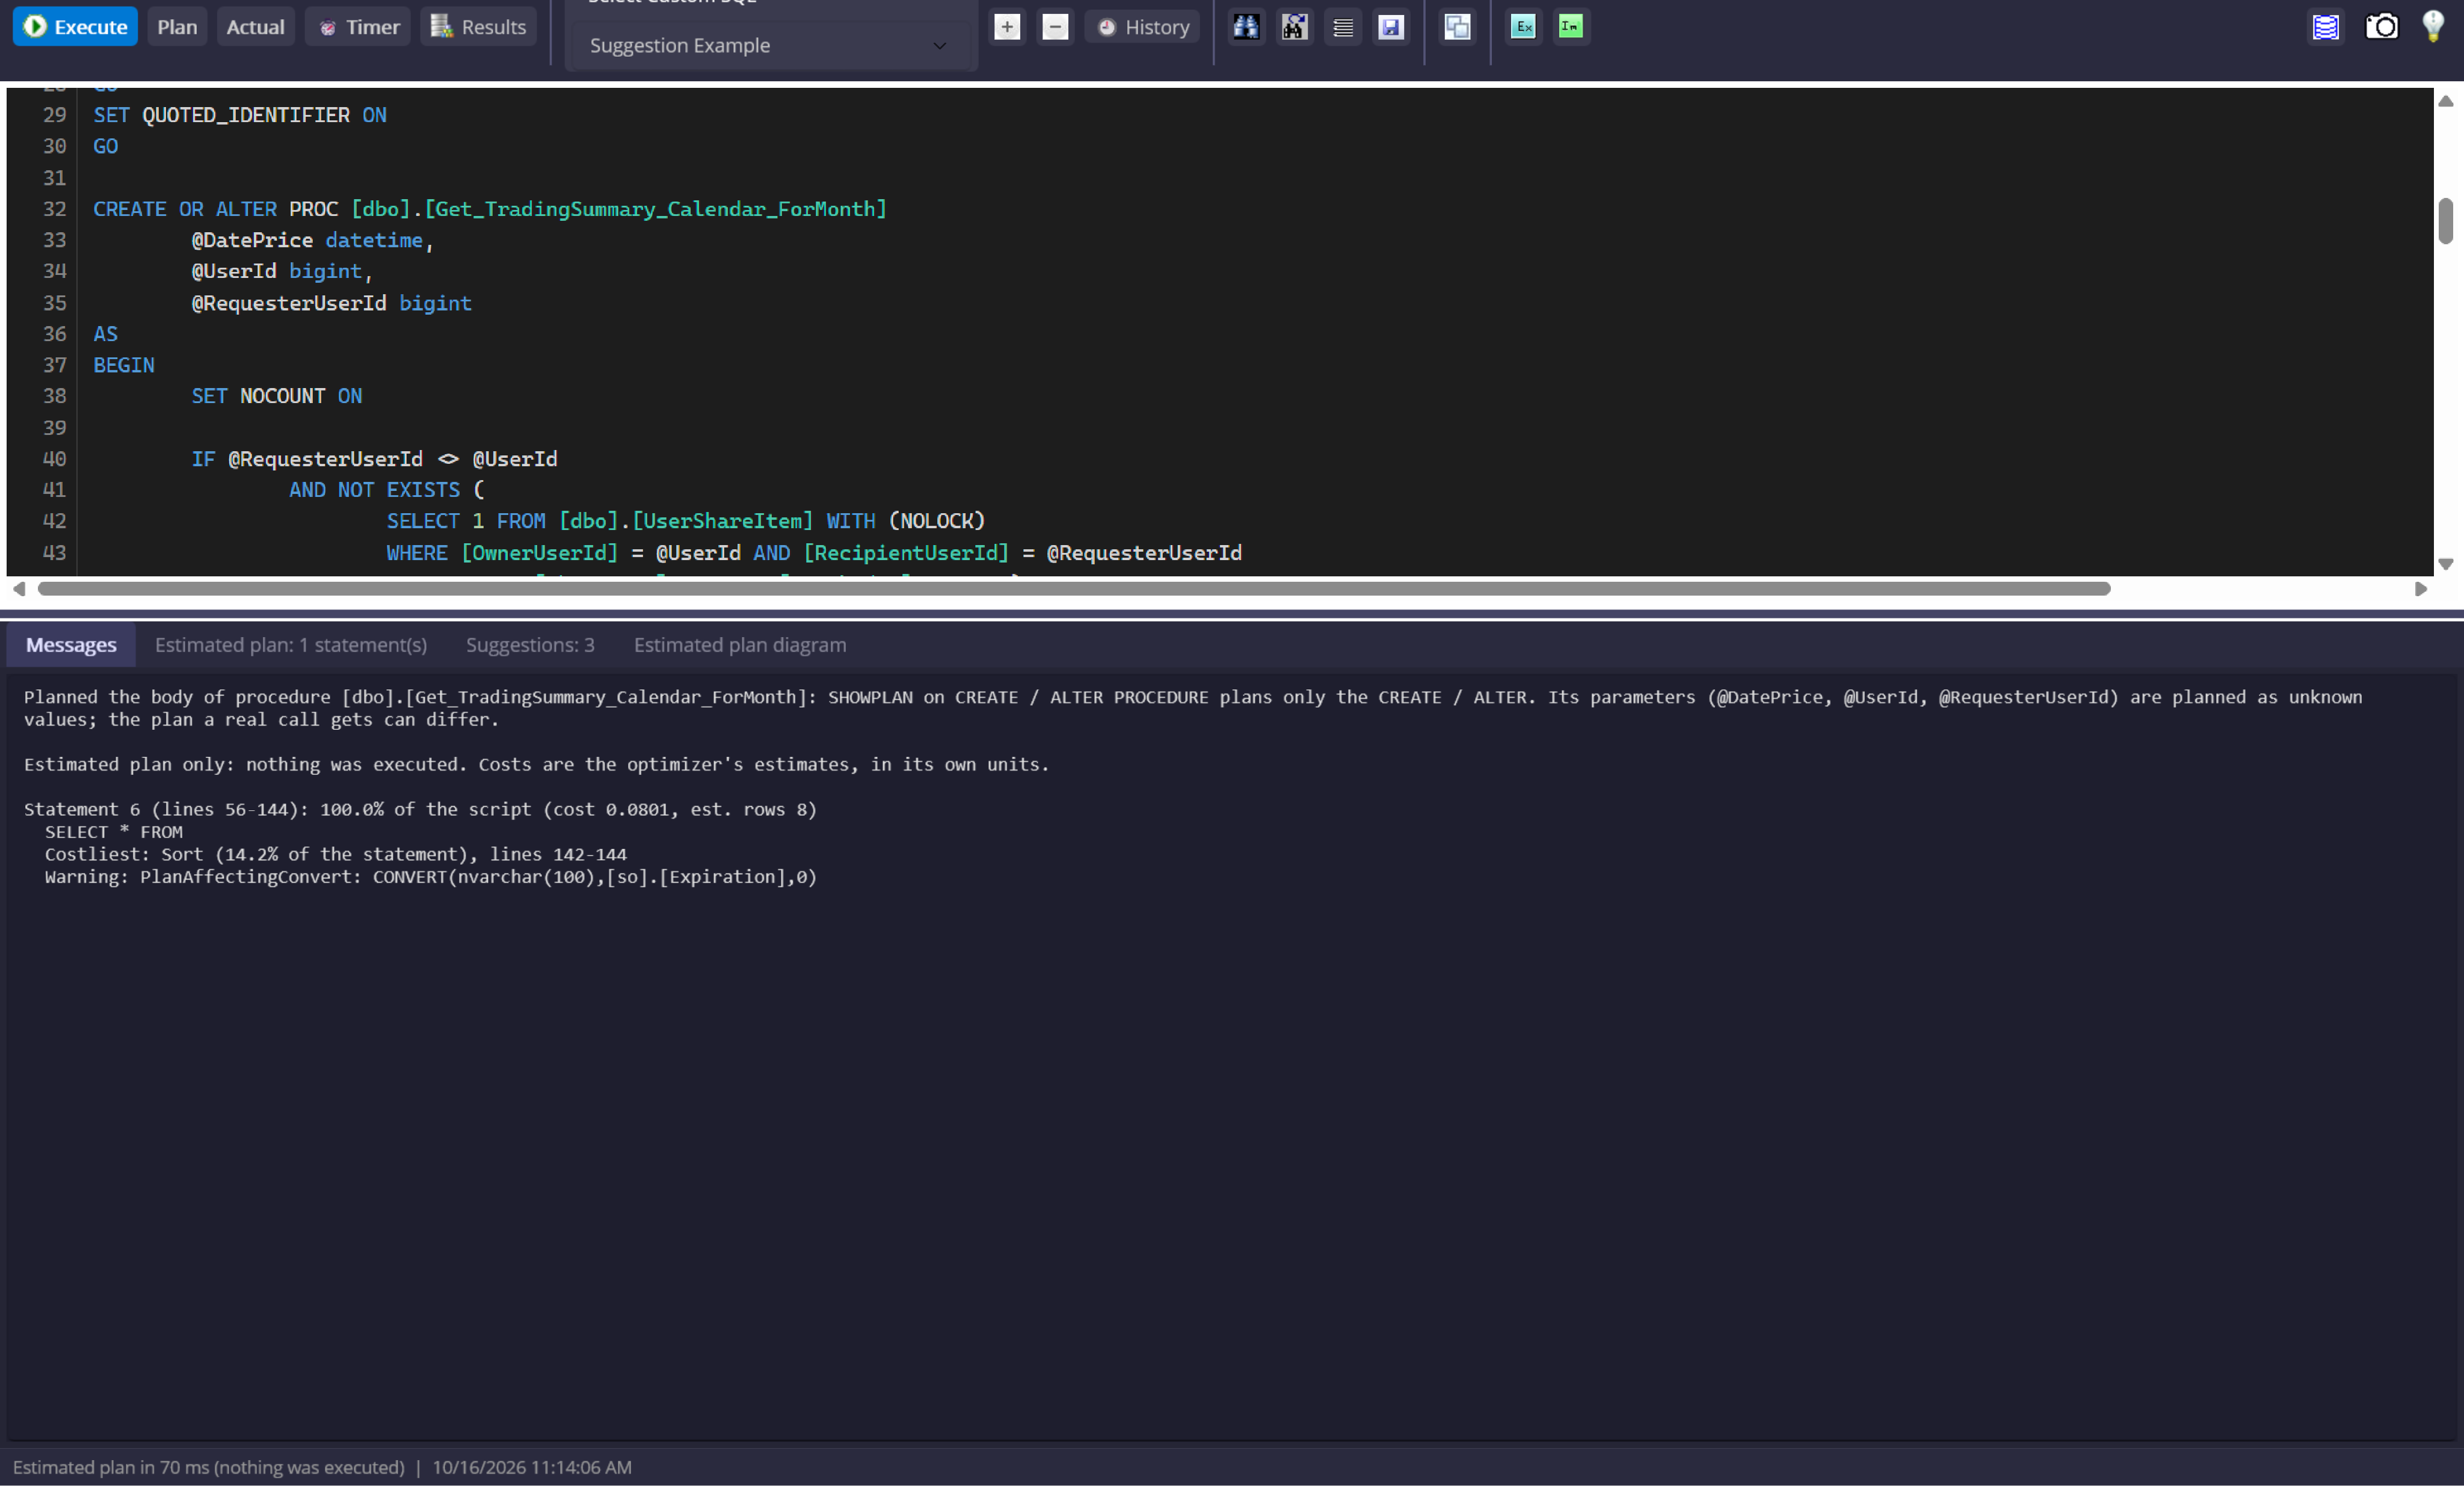Click the editor vertical scrollbar up arrow
2464x1486 pixels.
point(2445,101)
